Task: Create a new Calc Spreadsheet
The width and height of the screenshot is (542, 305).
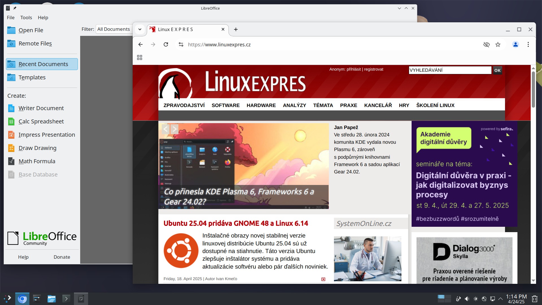Action: [x=41, y=121]
